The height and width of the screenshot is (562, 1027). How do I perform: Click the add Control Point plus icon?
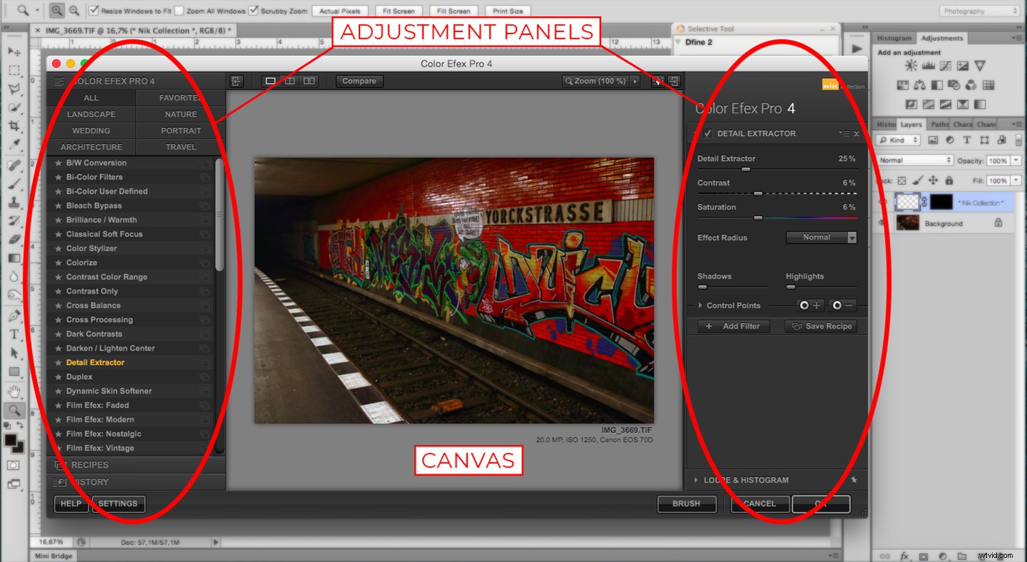(x=811, y=305)
